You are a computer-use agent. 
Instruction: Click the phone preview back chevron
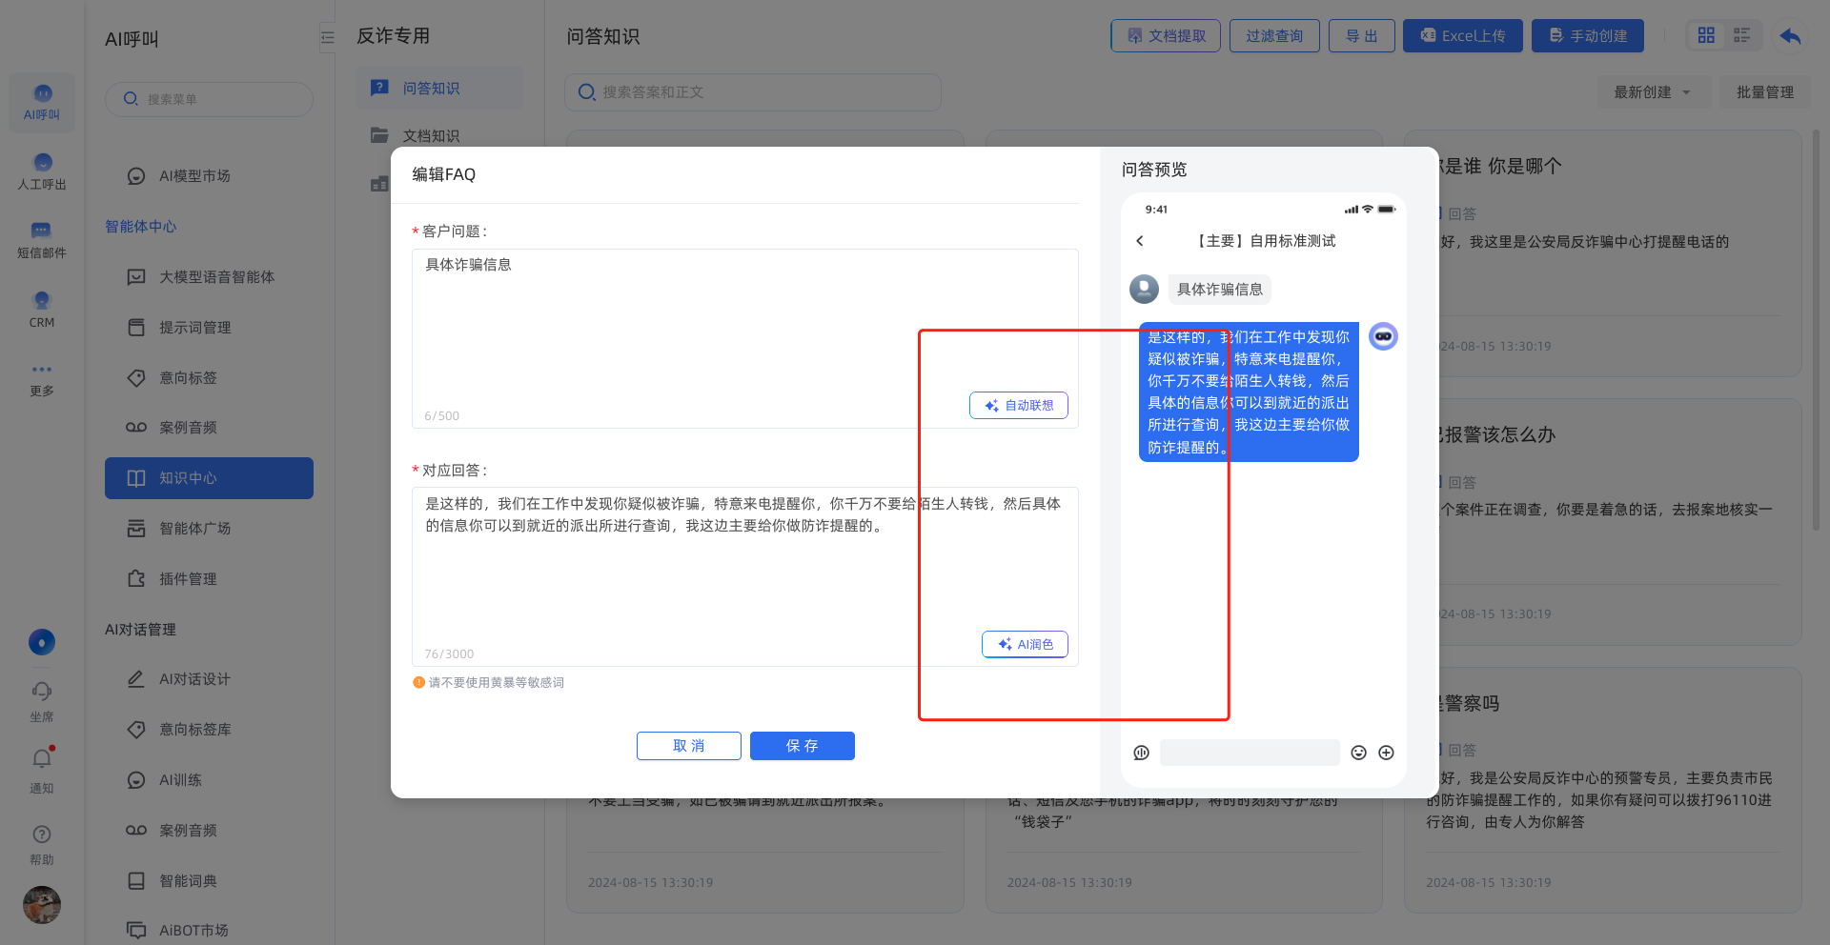pos(1140,241)
